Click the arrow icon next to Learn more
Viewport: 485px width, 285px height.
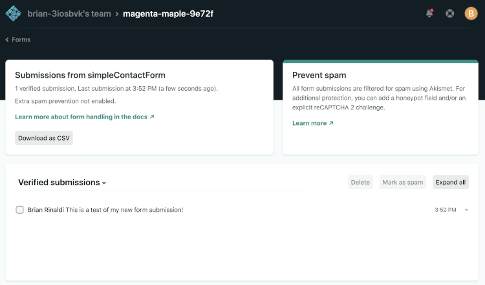[331, 123]
